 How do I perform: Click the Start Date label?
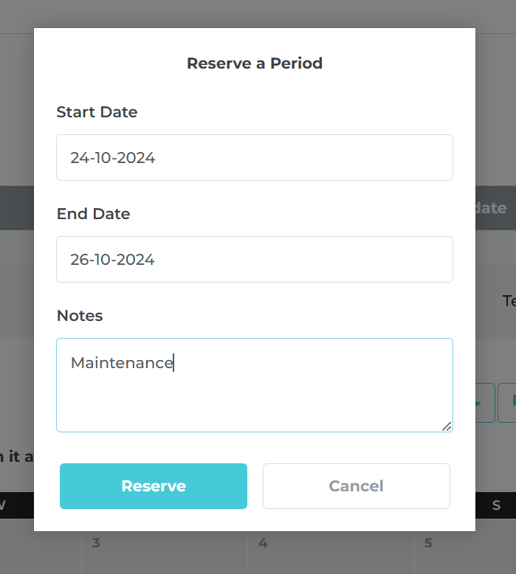click(x=97, y=112)
